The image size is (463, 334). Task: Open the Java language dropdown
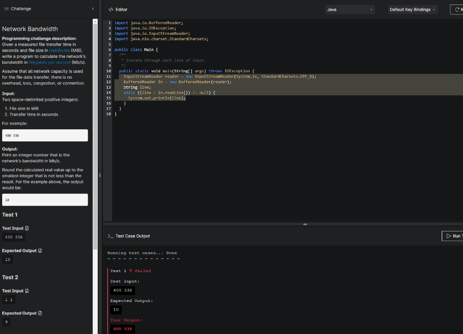click(350, 9)
